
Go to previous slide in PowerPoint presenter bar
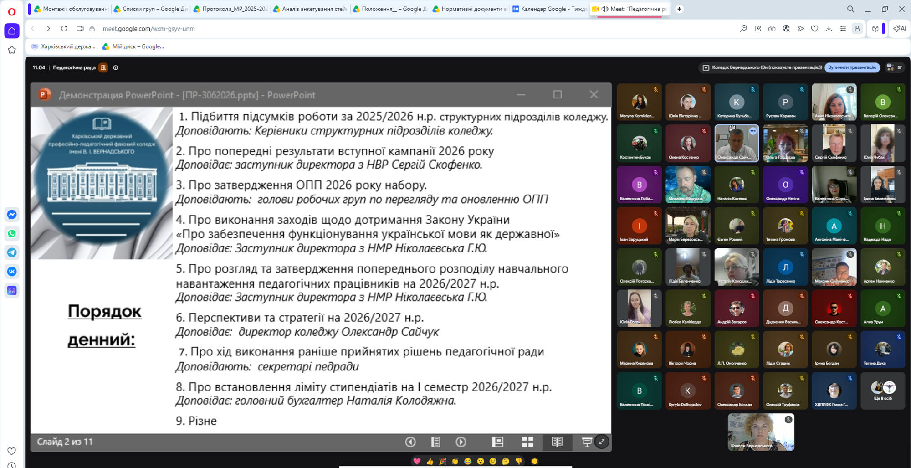coord(410,442)
